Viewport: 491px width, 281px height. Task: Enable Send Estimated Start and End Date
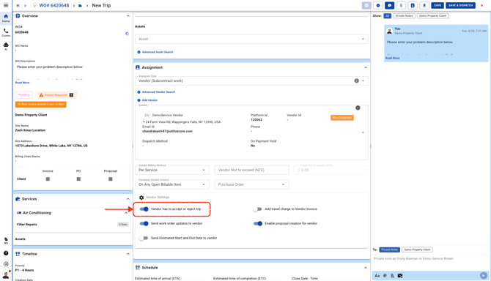144,238
